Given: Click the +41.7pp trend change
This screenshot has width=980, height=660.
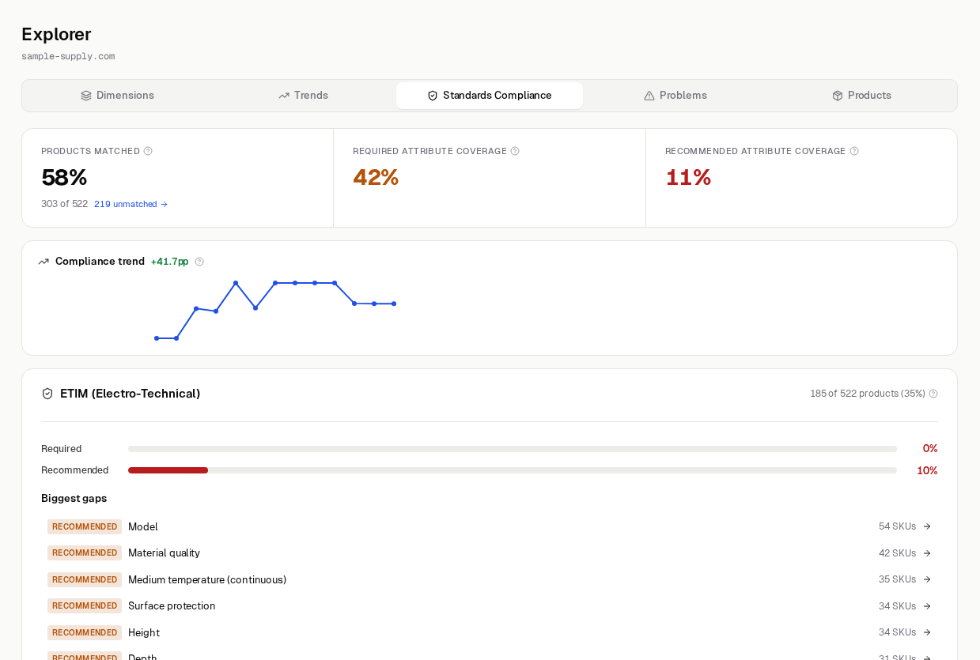Looking at the screenshot, I should click(x=169, y=262).
